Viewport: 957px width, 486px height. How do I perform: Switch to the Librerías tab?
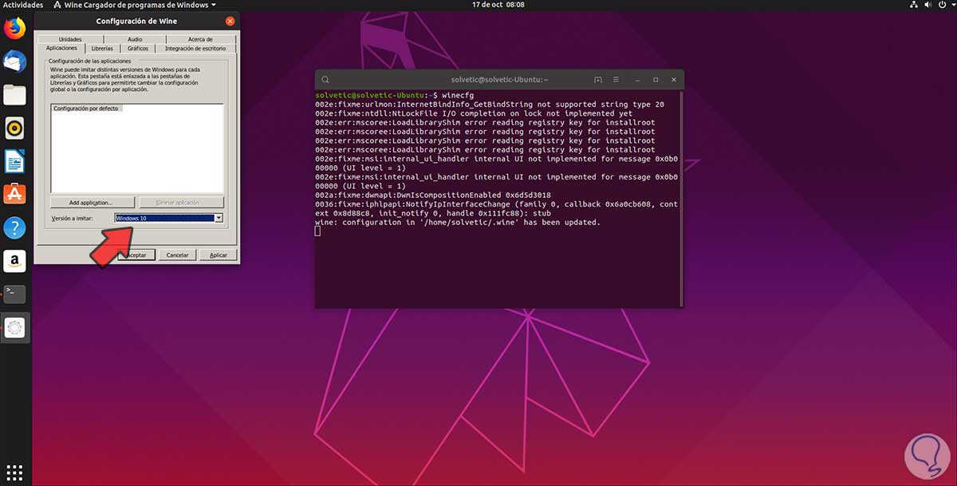click(102, 49)
